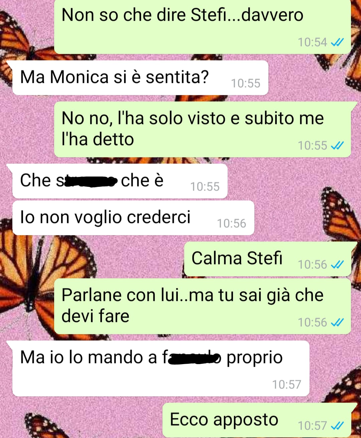Tap read receipt ticks on 10:54 message
The image size is (361, 438).
click(337, 42)
